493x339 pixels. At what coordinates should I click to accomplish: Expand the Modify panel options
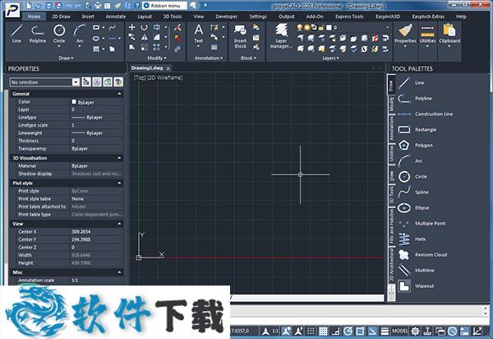click(x=156, y=58)
